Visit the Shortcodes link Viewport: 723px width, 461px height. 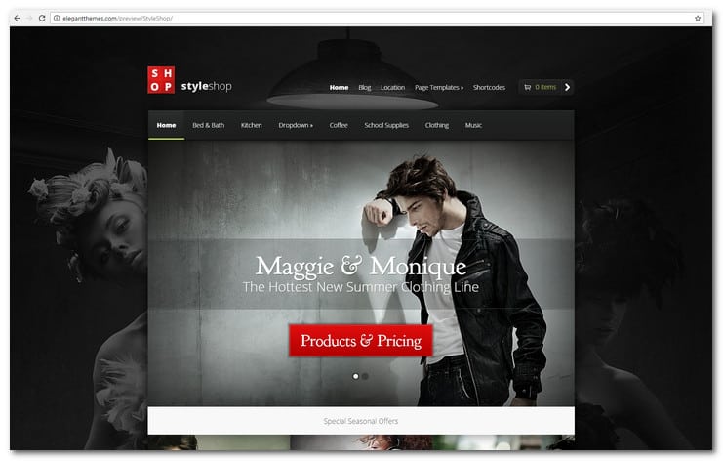coord(489,88)
